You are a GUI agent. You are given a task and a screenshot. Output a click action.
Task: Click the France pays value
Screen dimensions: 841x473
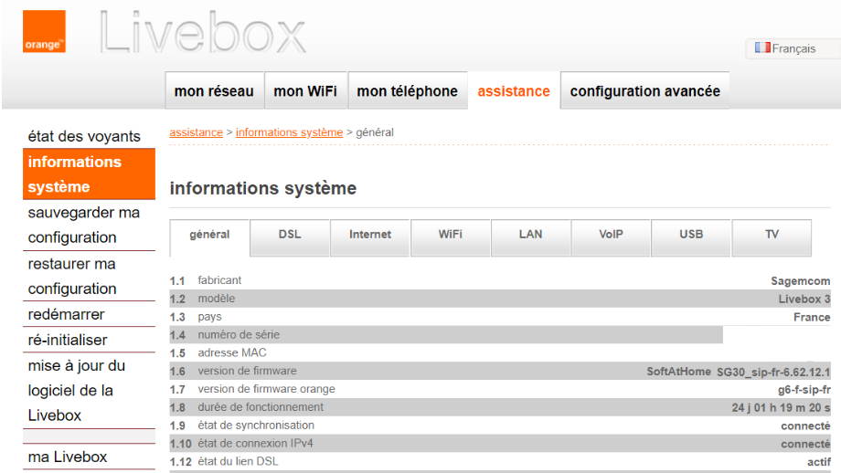point(812,317)
